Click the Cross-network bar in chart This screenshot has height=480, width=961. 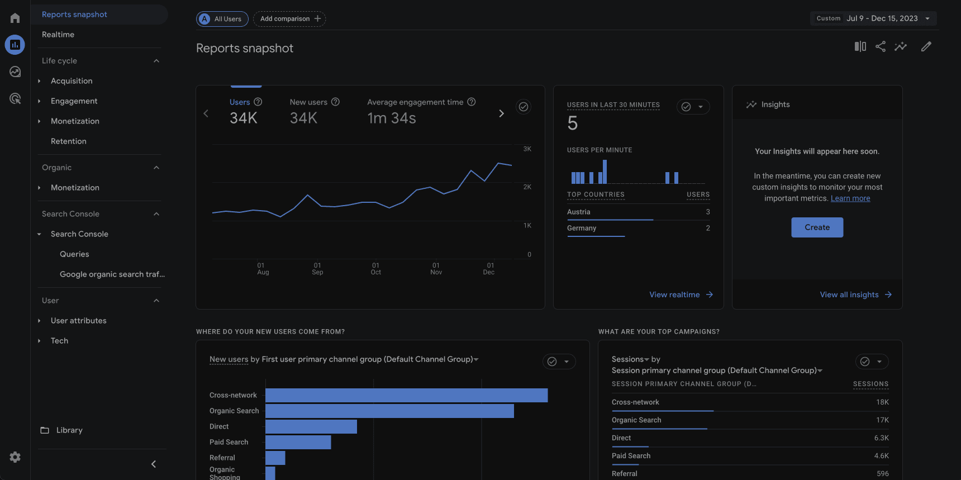click(x=406, y=395)
